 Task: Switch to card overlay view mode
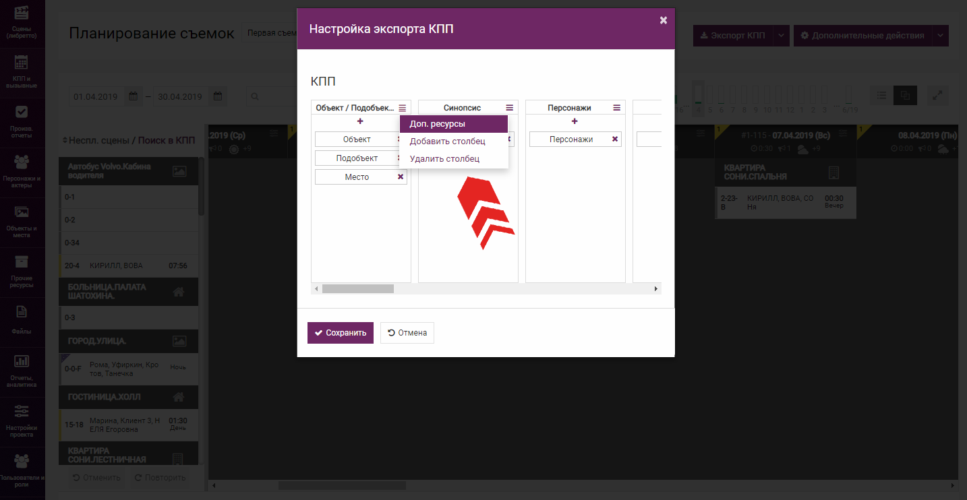pyautogui.click(x=905, y=96)
